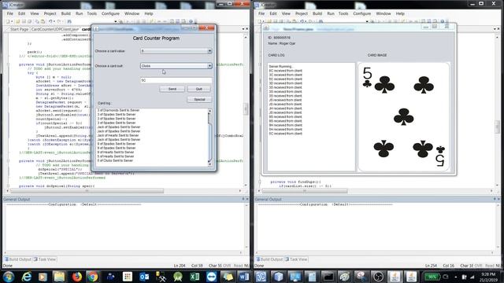Click the Paste icon in left JCreator toolbar
504x283 pixels.
[43, 21]
